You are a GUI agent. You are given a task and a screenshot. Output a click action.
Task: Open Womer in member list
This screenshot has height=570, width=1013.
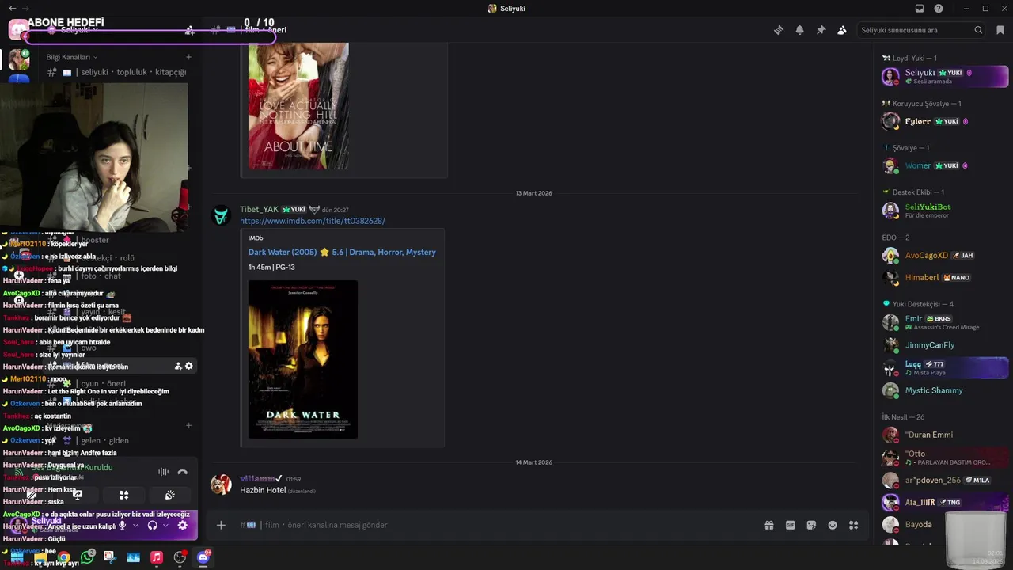point(944,165)
